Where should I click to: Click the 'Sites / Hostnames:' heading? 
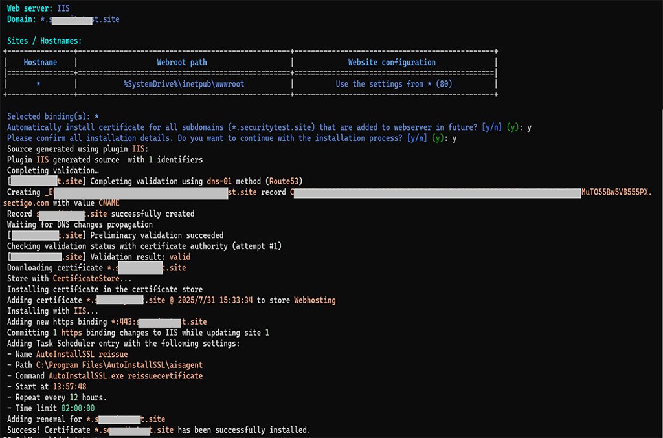tap(45, 41)
